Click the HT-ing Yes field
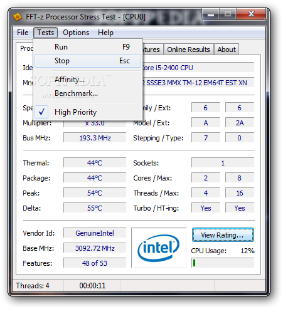The image size is (283, 309). tap(240, 208)
